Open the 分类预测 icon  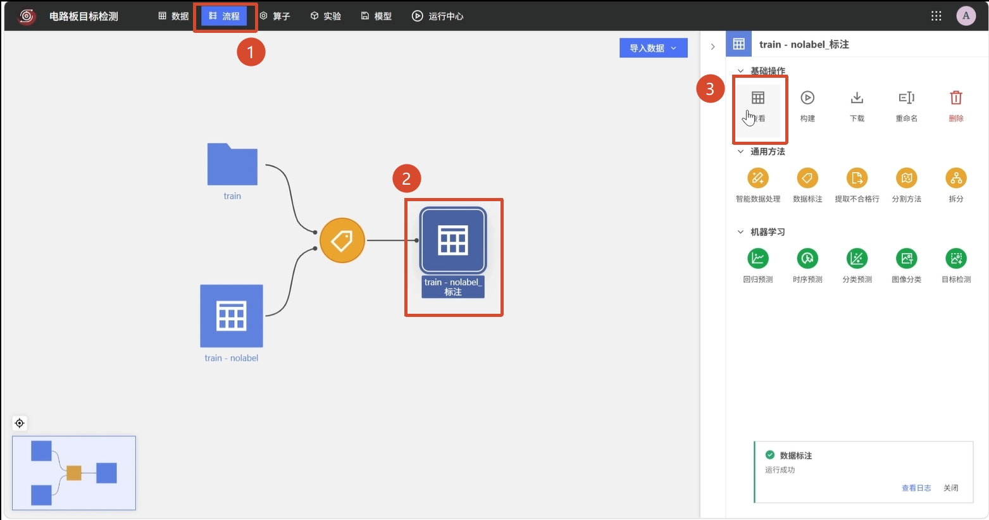click(x=857, y=259)
